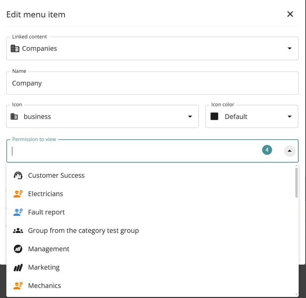Choose Electricians permission option

click(46, 194)
